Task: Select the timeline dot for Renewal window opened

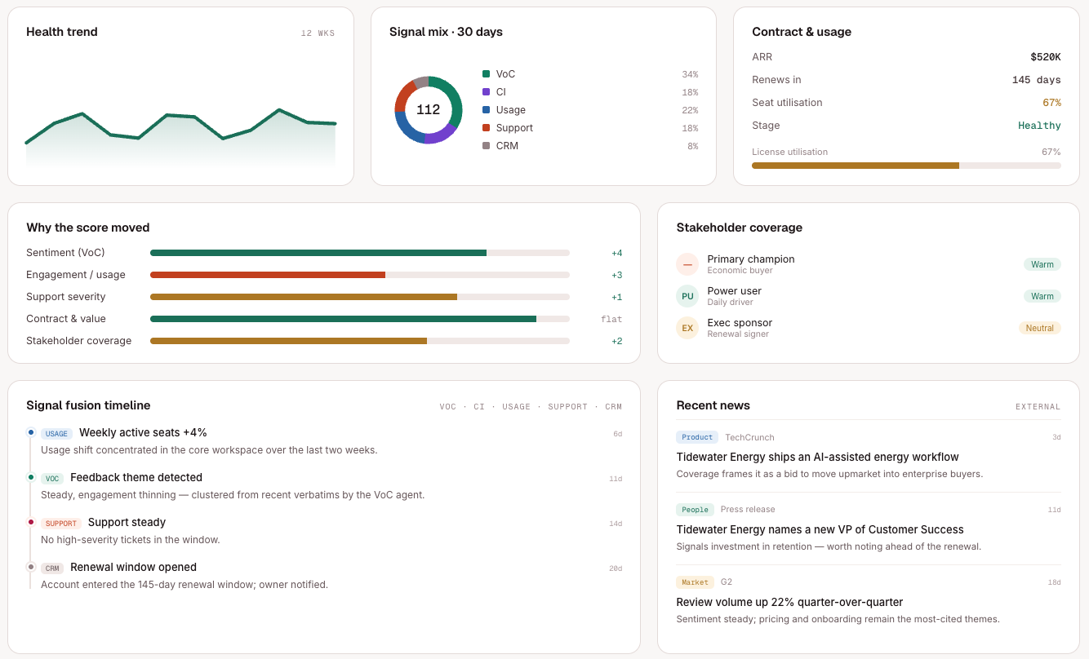Action: (31, 567)
